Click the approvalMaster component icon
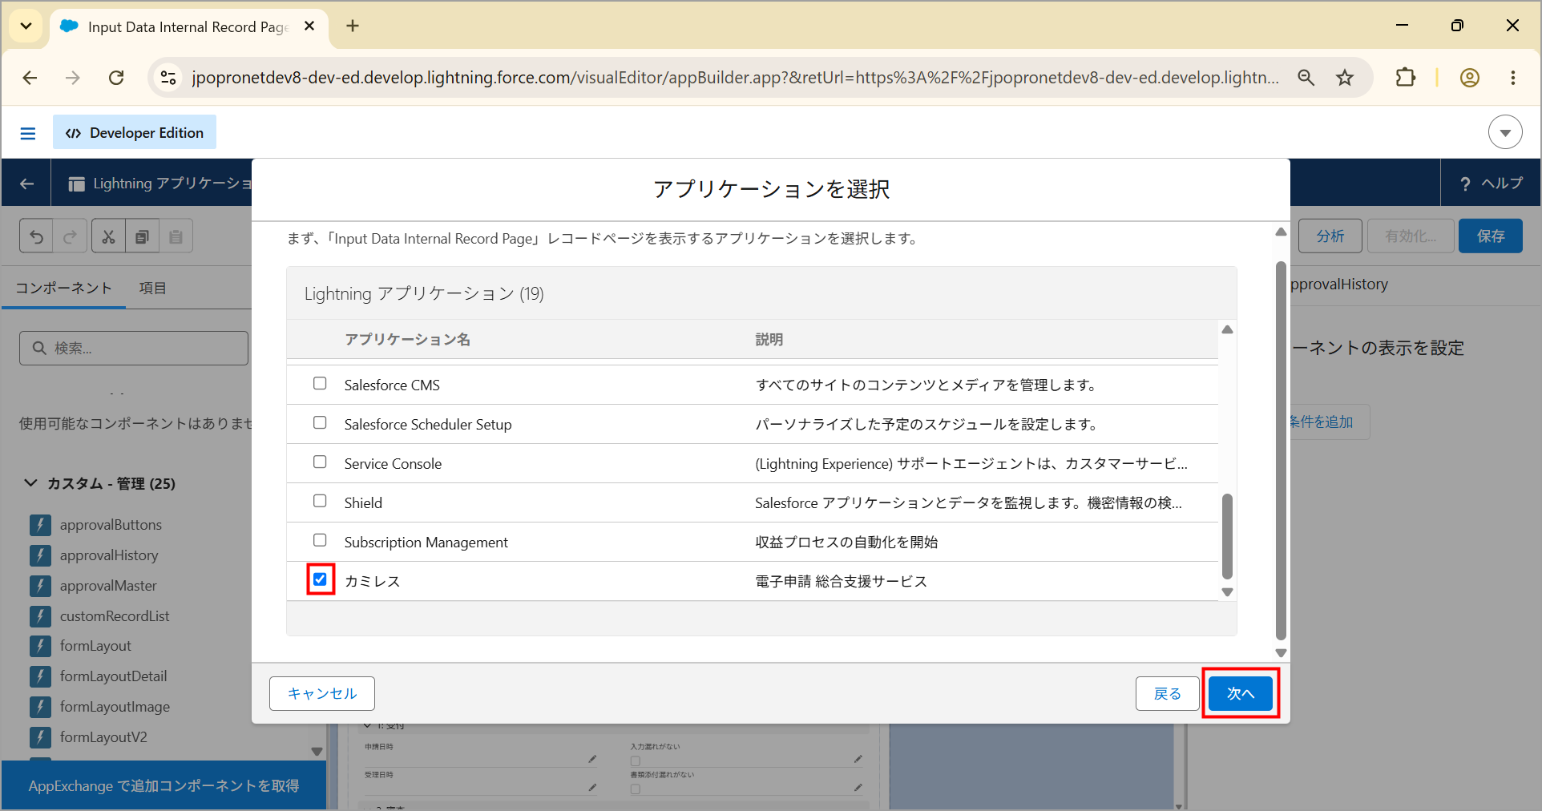The image size is (1542, 811). [41, 586]
